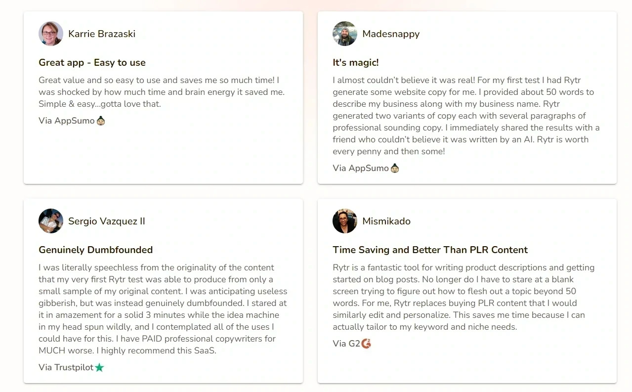Click the reviewer name Mismikado
Image resolution: width=632 pixels, height=392 pixels.
coord(386,221)
